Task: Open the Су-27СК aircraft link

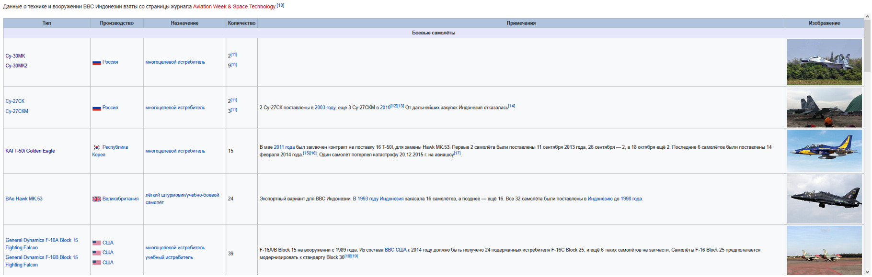Action: [15, 101]
